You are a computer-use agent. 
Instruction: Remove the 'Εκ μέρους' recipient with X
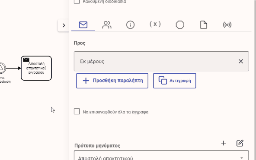pos(241,61)
